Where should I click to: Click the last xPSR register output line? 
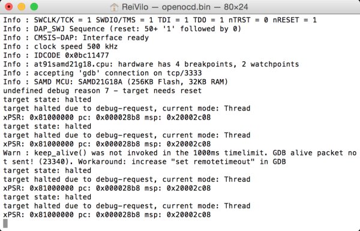click(x=107, y=215)
